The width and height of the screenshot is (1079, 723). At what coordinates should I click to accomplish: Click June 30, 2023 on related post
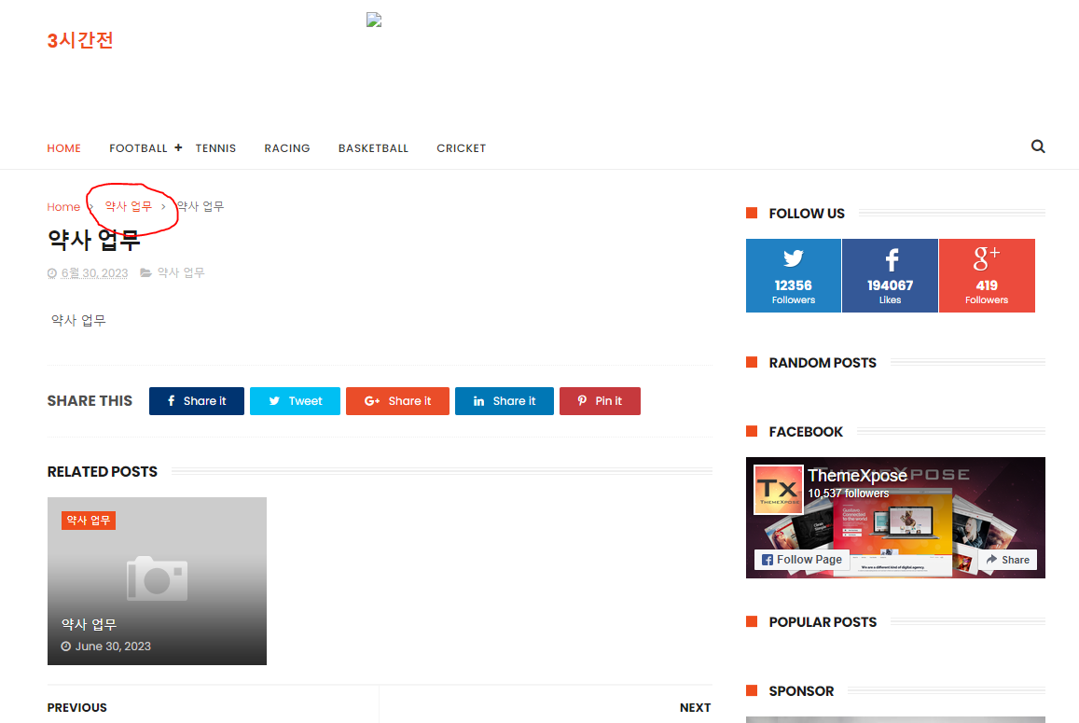point(113,646)
